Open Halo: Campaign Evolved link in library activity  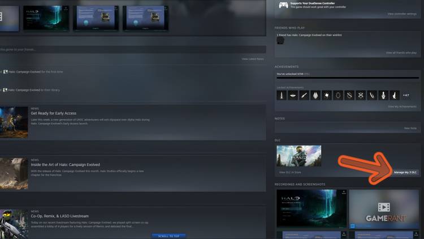[24, 90]
